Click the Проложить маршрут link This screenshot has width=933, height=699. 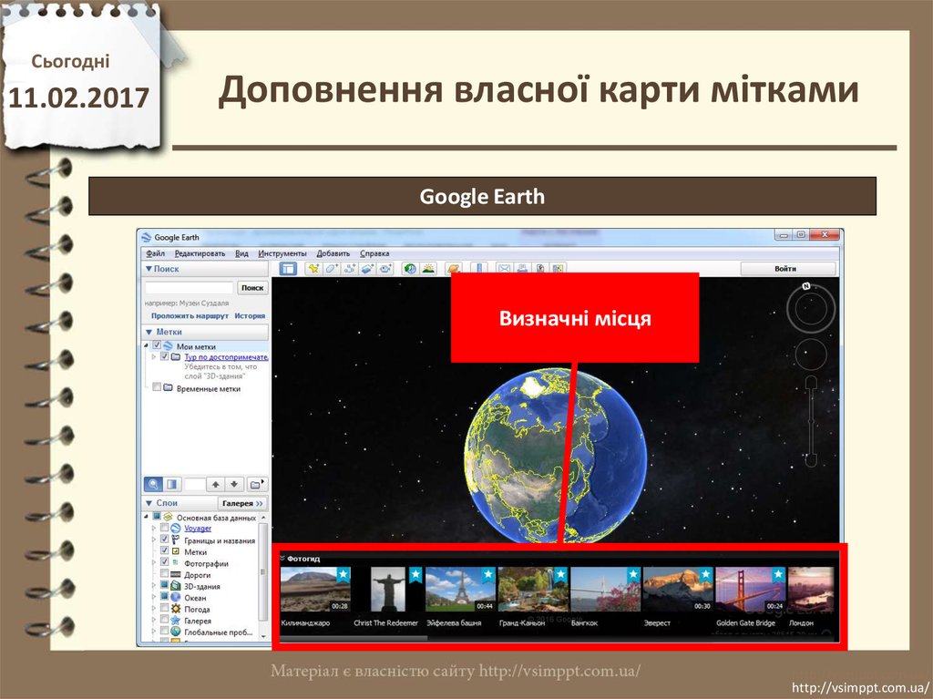tap(190, 315)
